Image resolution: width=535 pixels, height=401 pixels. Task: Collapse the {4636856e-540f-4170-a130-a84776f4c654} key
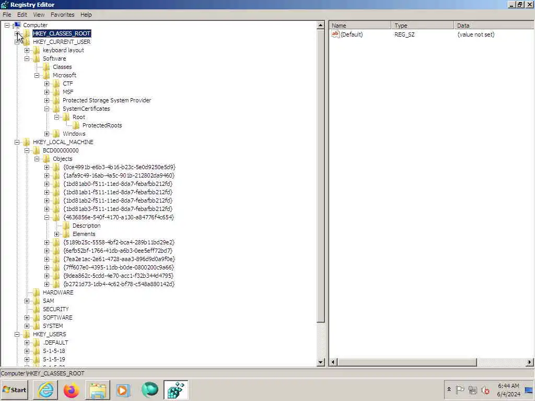[46, 218]
